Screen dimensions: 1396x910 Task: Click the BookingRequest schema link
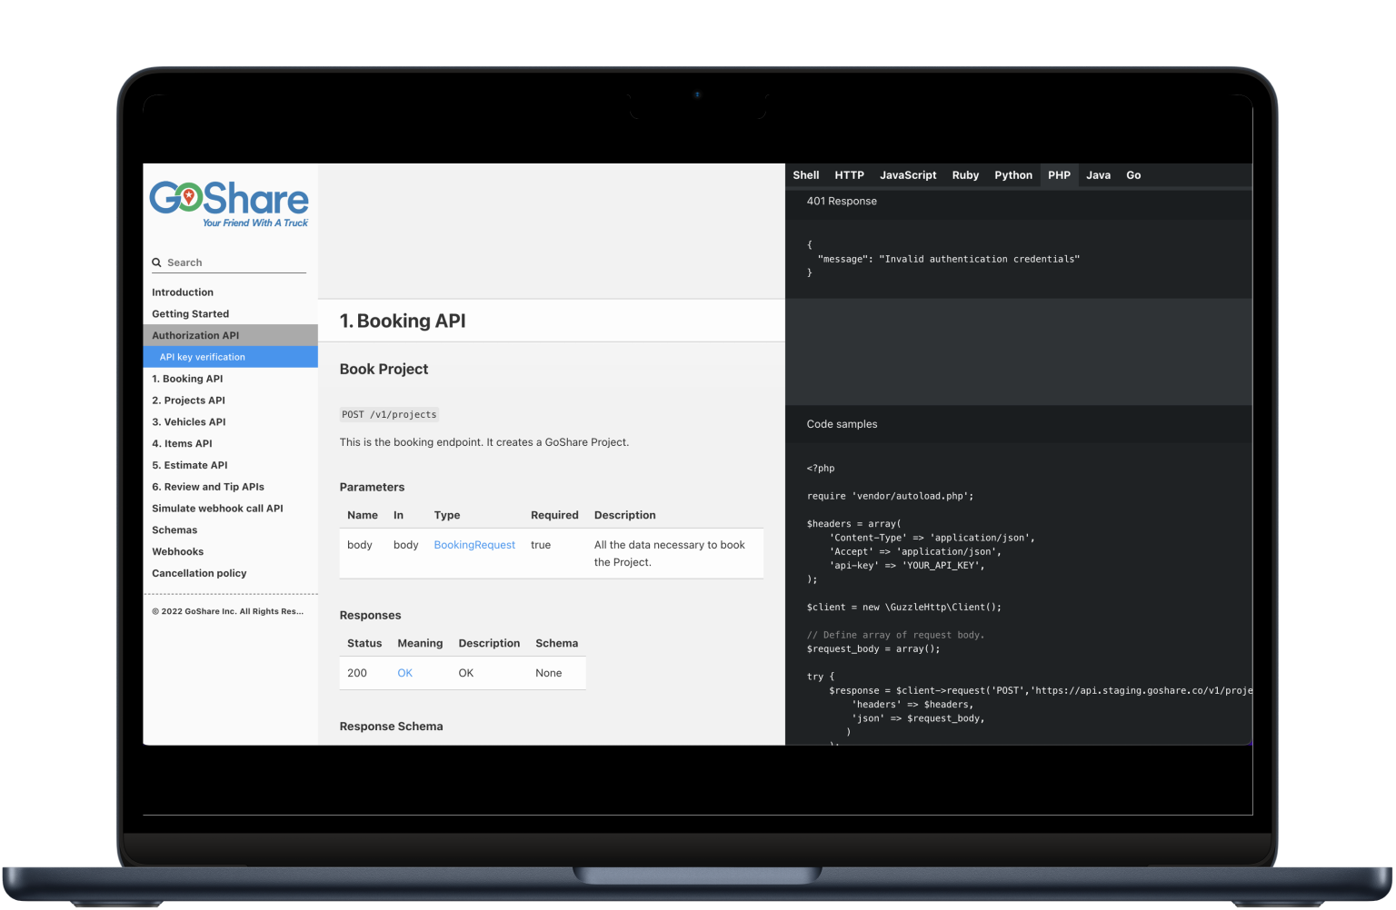point(474,545)
